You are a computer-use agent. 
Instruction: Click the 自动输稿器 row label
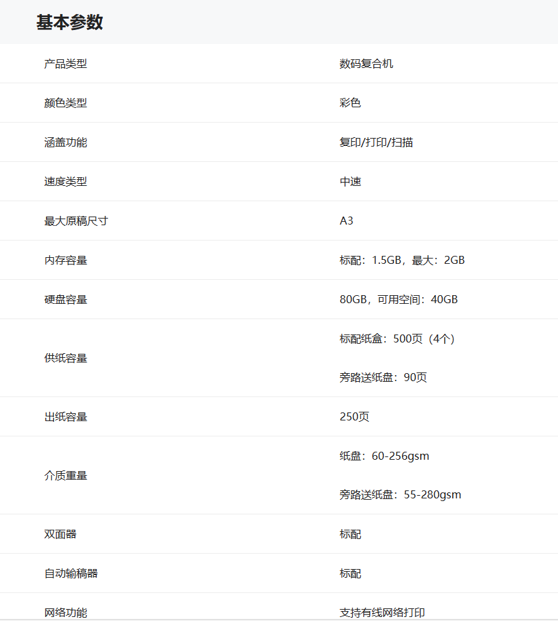coord(71,574)
